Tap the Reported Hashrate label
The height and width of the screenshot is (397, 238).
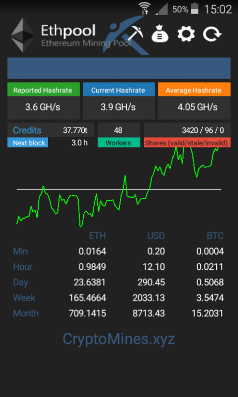(42, 90)
